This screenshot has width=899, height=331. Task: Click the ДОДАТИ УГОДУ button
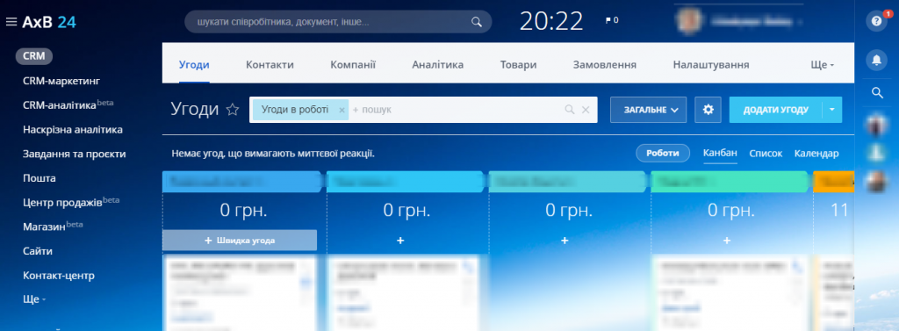[776, 110]
